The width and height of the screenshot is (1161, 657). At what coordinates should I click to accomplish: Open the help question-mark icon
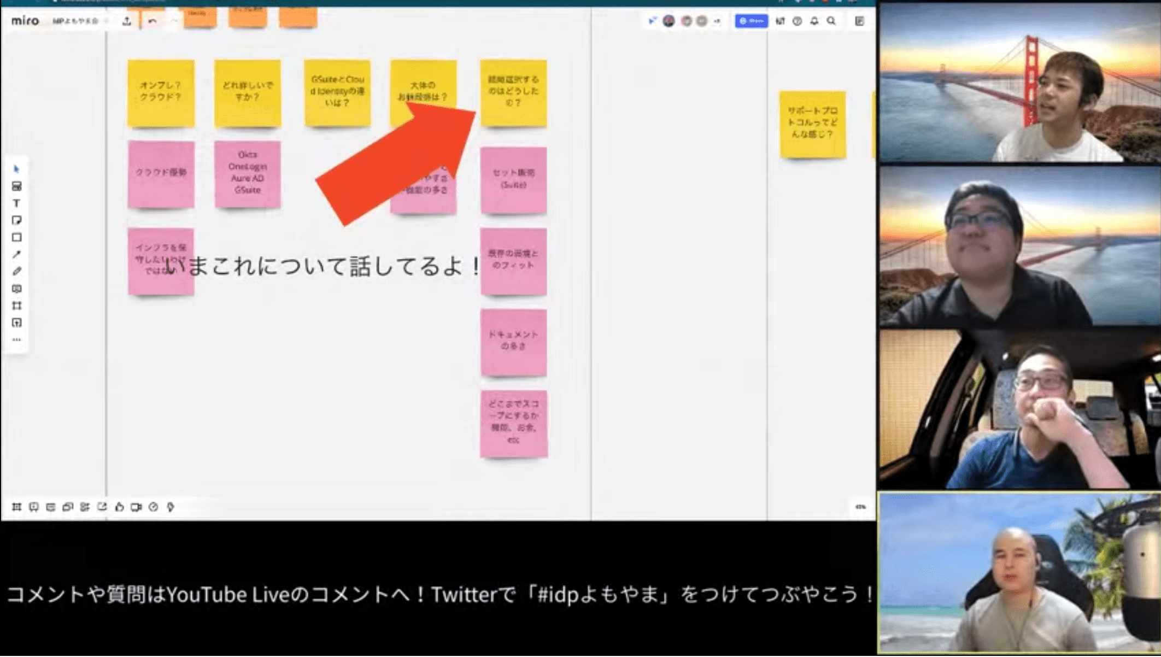[x=797, y=21]
